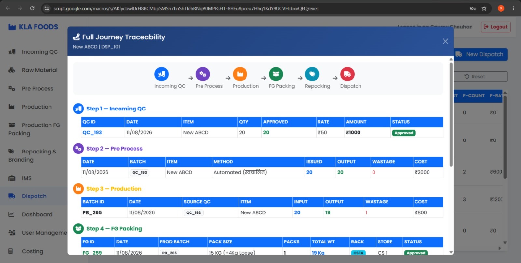Click the IMS sidebar icon
The width and height of the screenshot is (521, 263).
point(12,178)
